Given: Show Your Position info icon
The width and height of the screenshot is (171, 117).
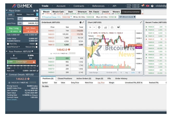Looking at the screenshot, I should (x=32, y=51).
